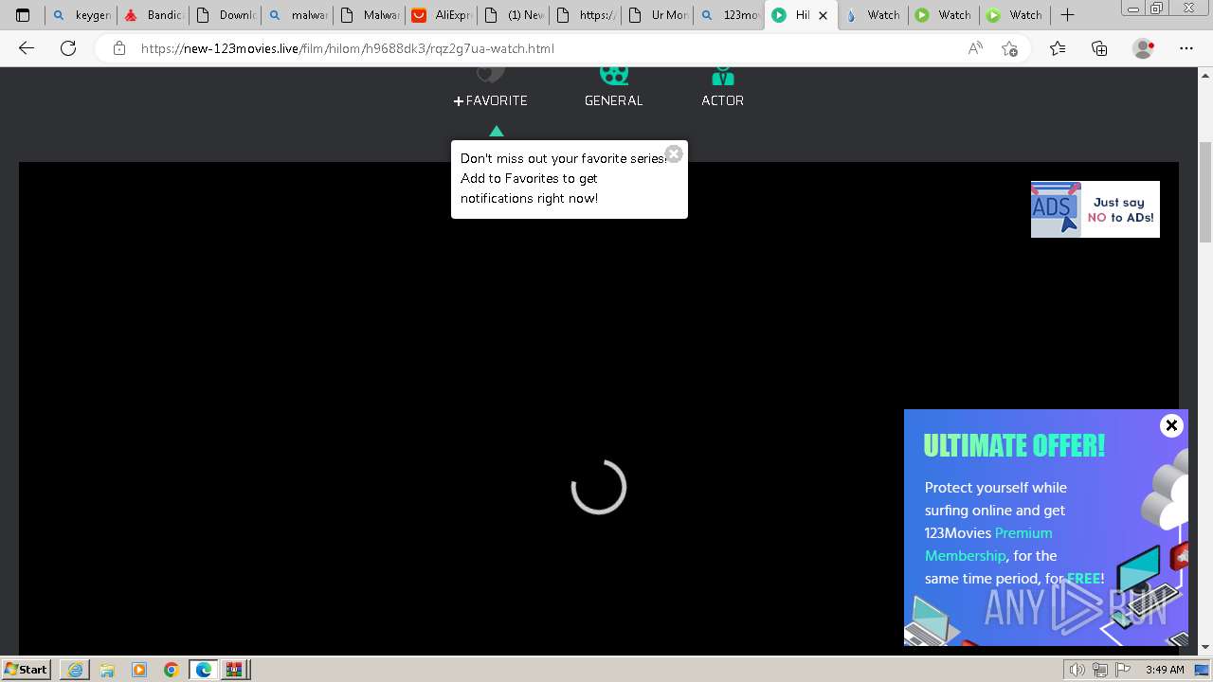View site information lock icon
Image resolution: width=1213 pixels, height=682 pixels.
click(x=119, y=48)
